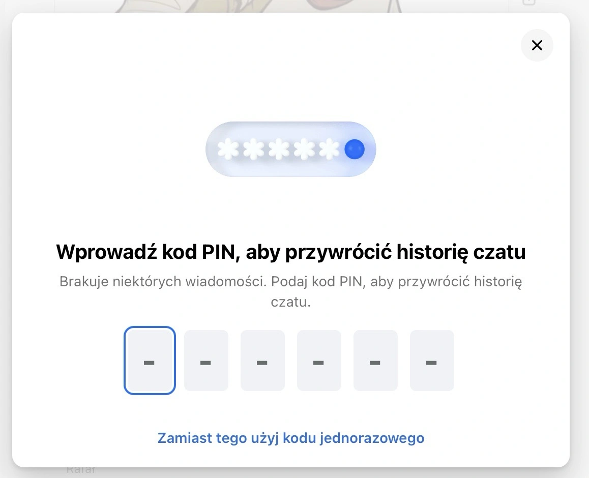Click the partially hidden name below dialog
This screenshot has width=589, height=478.
click(81, 470)
